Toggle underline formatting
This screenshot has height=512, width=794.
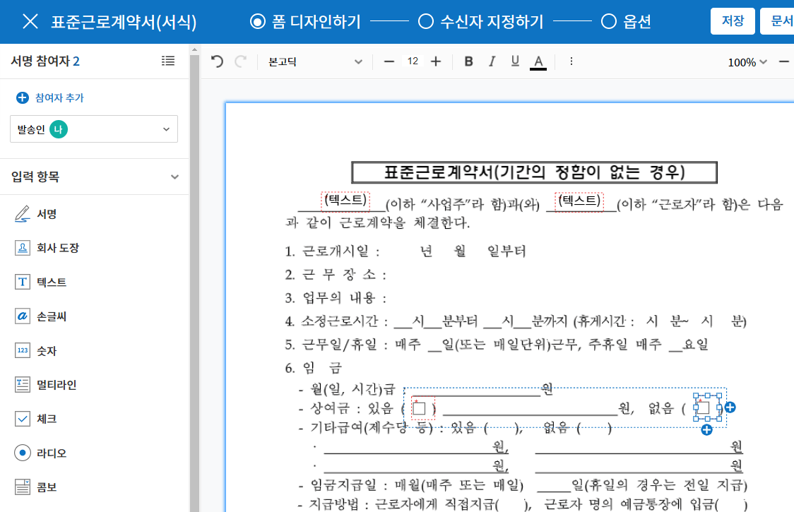[515, 61]
